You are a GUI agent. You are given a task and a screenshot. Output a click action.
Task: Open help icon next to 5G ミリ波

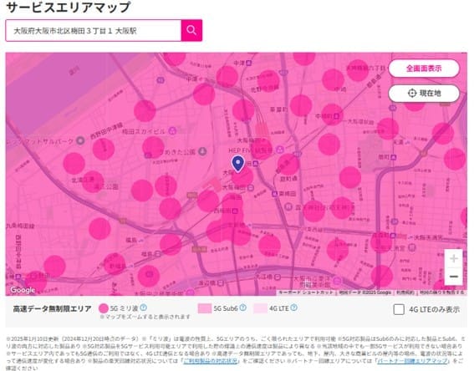(144, 307)
